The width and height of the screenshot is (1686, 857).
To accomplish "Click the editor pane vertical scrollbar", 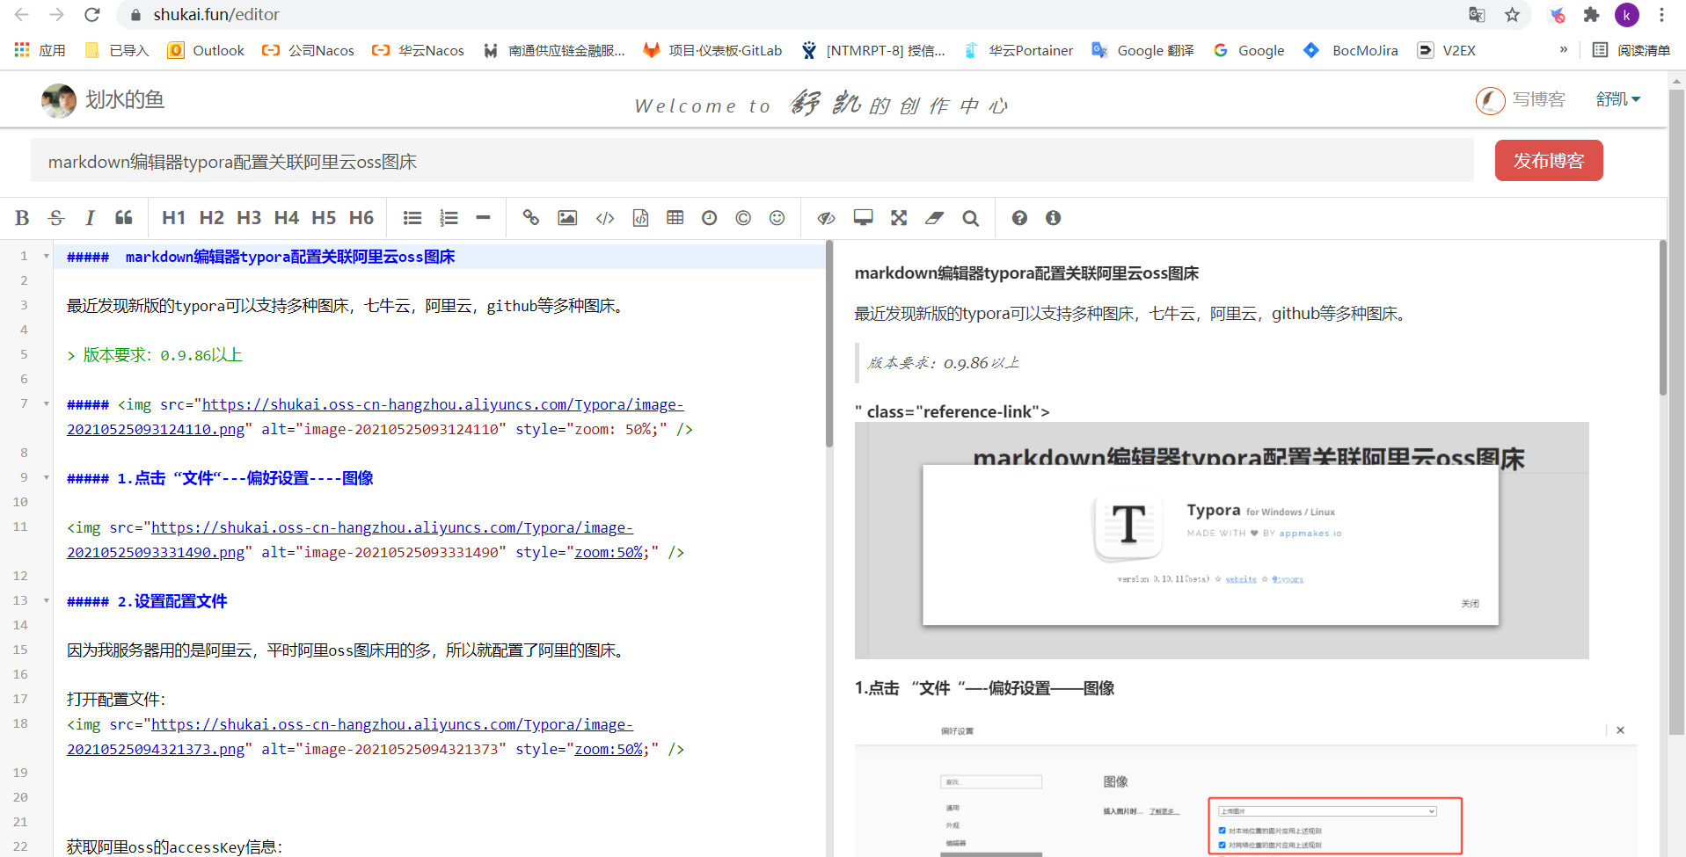I will (829, 345).
